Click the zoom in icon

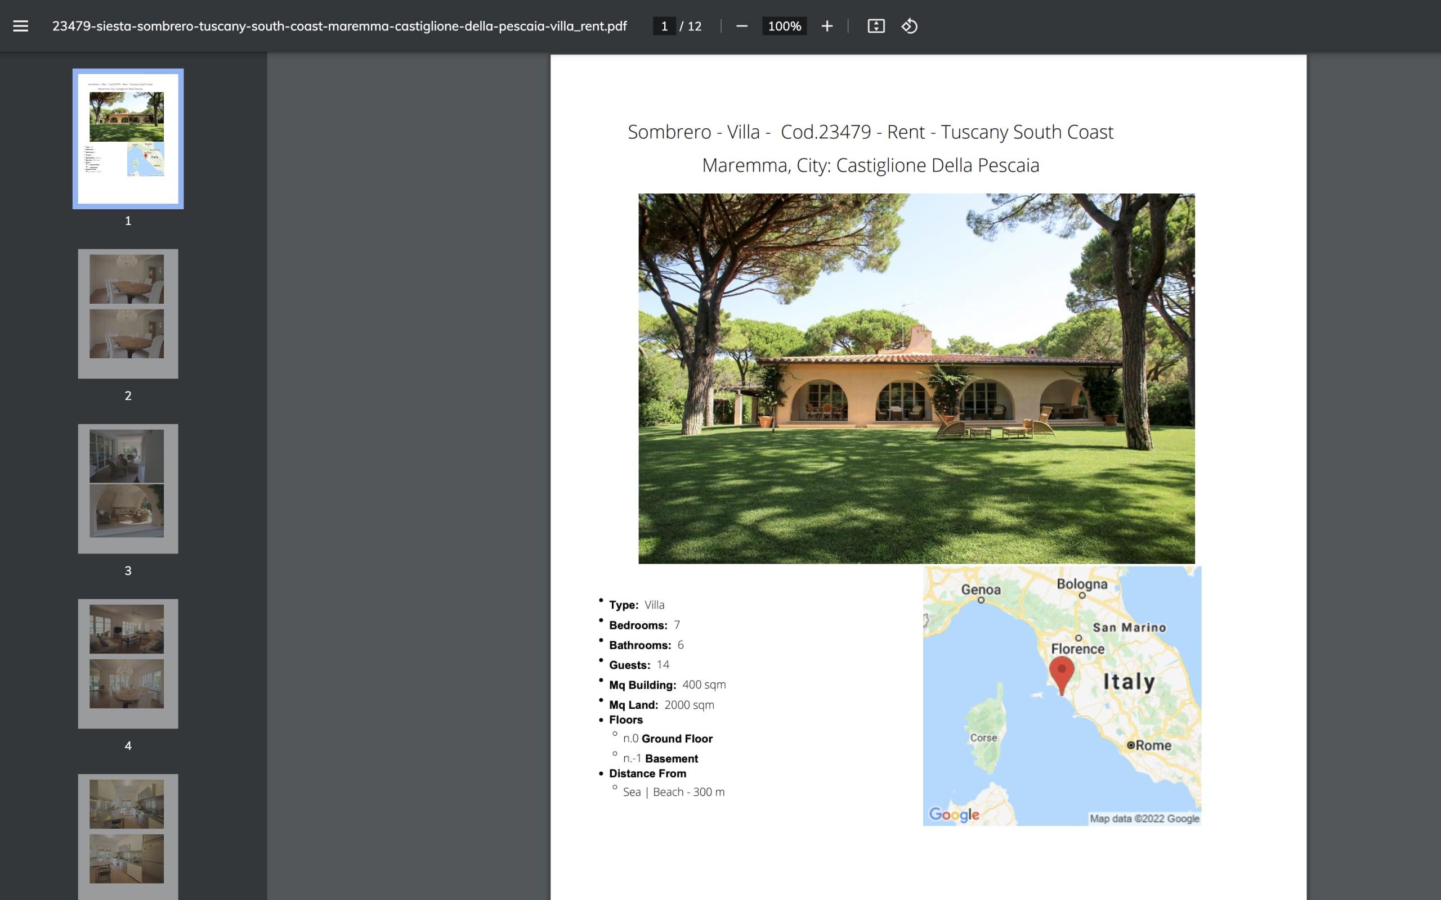click(827, 26)
